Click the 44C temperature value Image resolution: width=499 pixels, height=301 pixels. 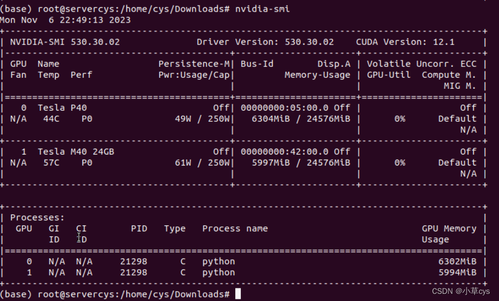click(51, 119)
